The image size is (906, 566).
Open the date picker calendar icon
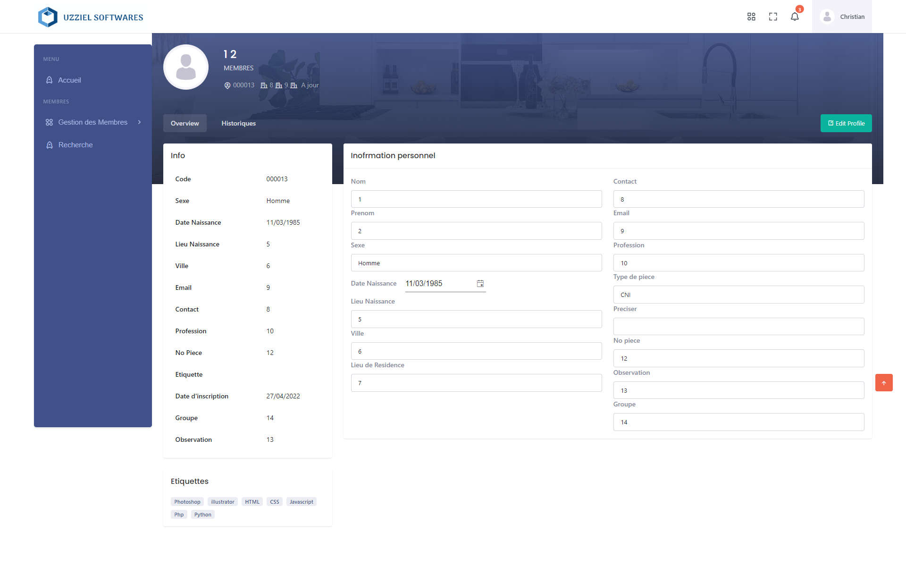point(480,284)
